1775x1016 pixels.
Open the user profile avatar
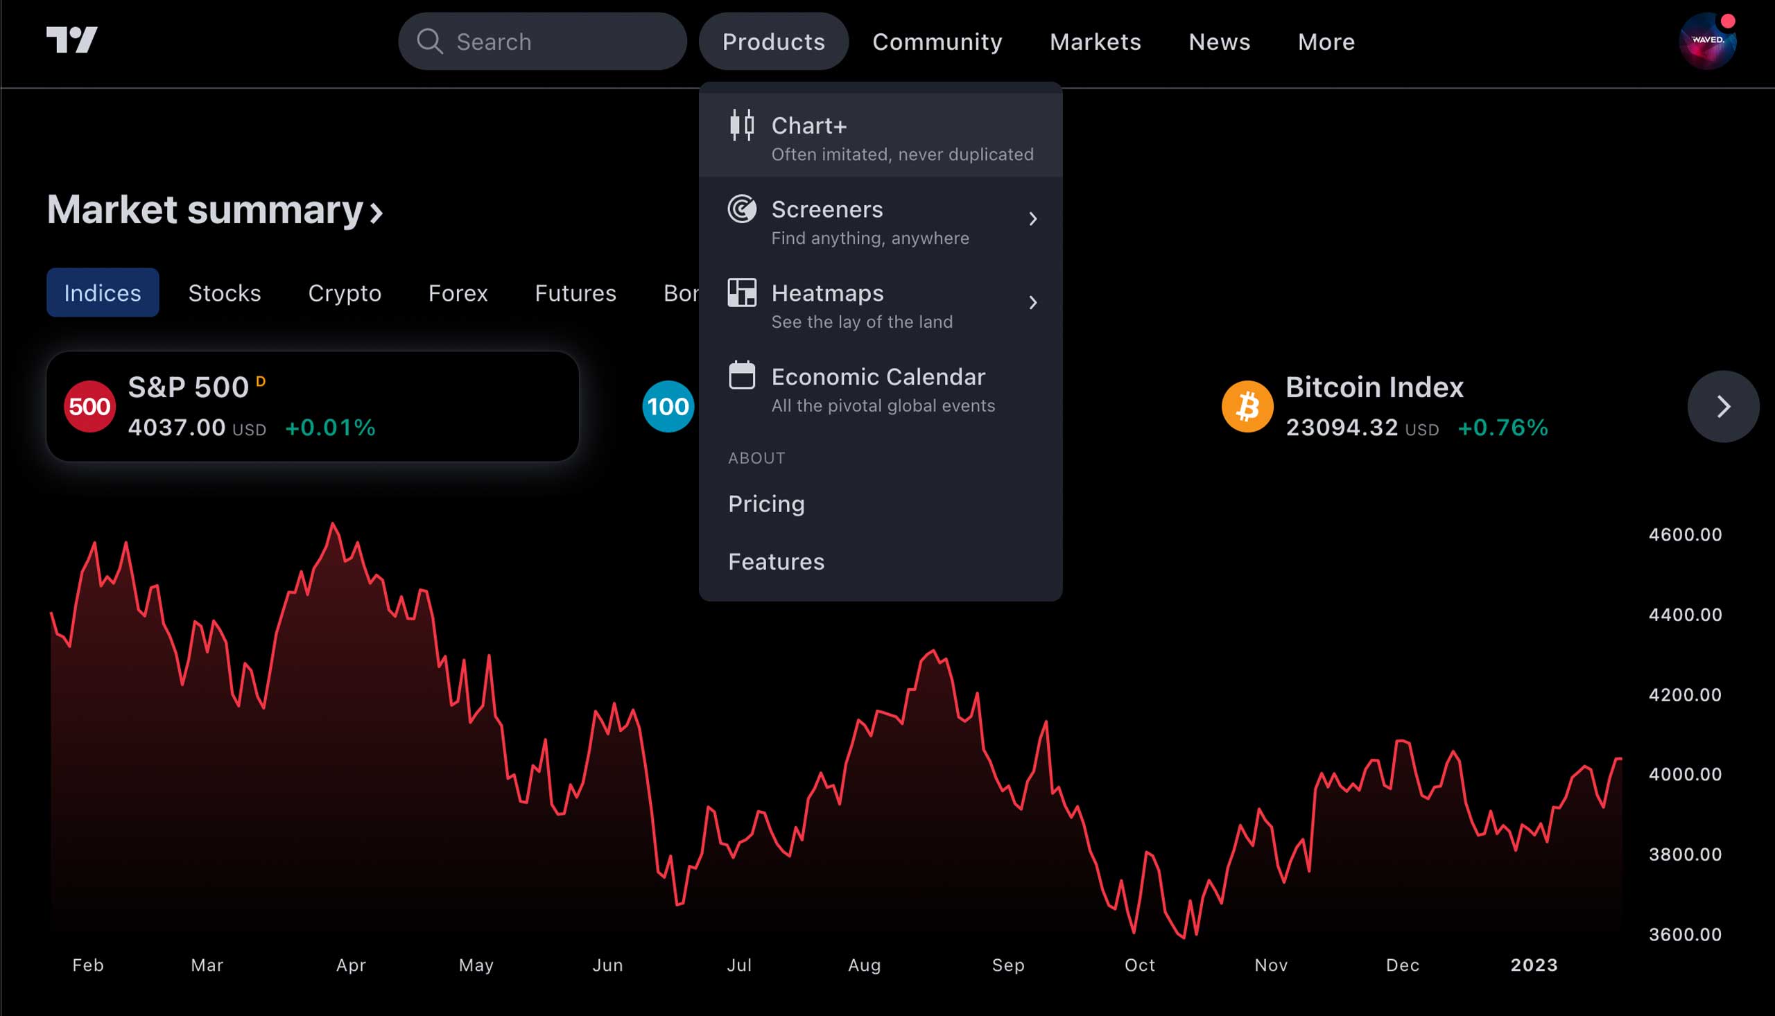point(1706,40)
